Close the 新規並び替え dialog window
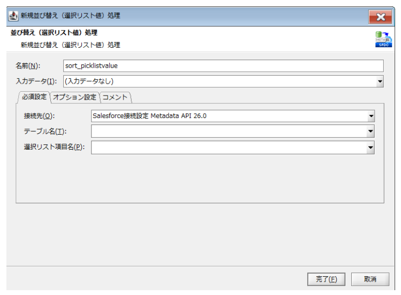 click(380, 17)
